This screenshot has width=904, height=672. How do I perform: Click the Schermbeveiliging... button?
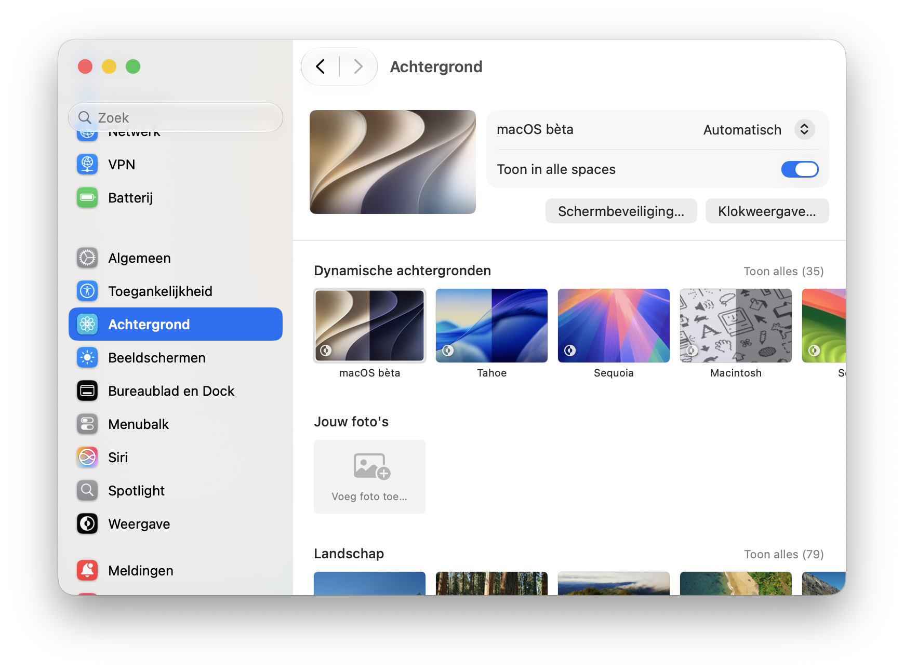[621, 211]
